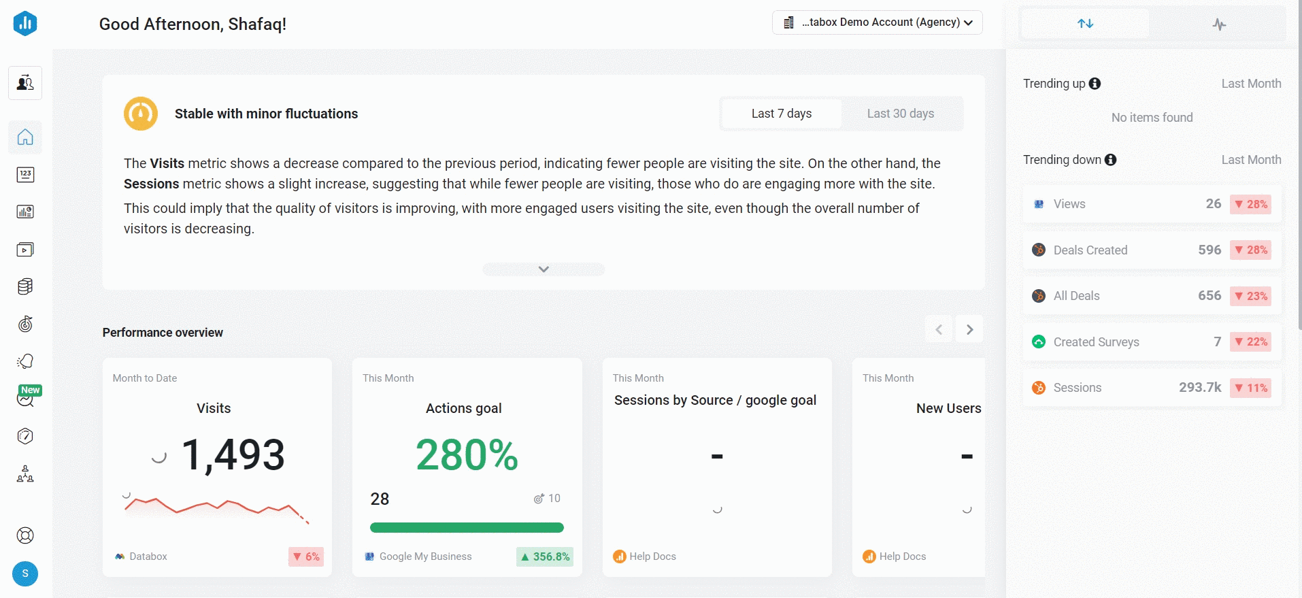Go to previous Performance overview cards
Screen dimensions: 1302x598
[x=939, y=330]
